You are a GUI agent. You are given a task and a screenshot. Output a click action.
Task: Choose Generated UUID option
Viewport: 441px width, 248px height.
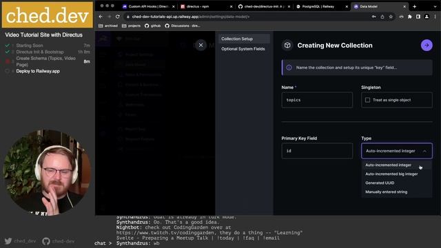(397, 183)
